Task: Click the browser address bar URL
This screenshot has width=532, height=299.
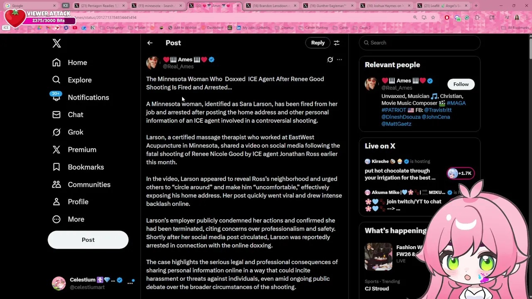Action: [x=106, y=17]
